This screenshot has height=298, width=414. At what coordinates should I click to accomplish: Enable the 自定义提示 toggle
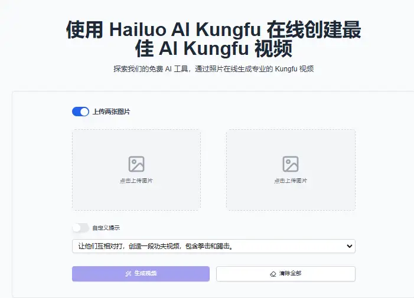(x=80, y=228)
